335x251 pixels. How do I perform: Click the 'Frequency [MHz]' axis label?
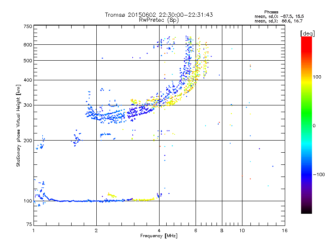point(159,236)
